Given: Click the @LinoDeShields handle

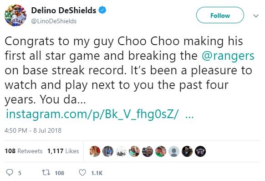Looking at the screenshot, I should (x=54, y=21).
